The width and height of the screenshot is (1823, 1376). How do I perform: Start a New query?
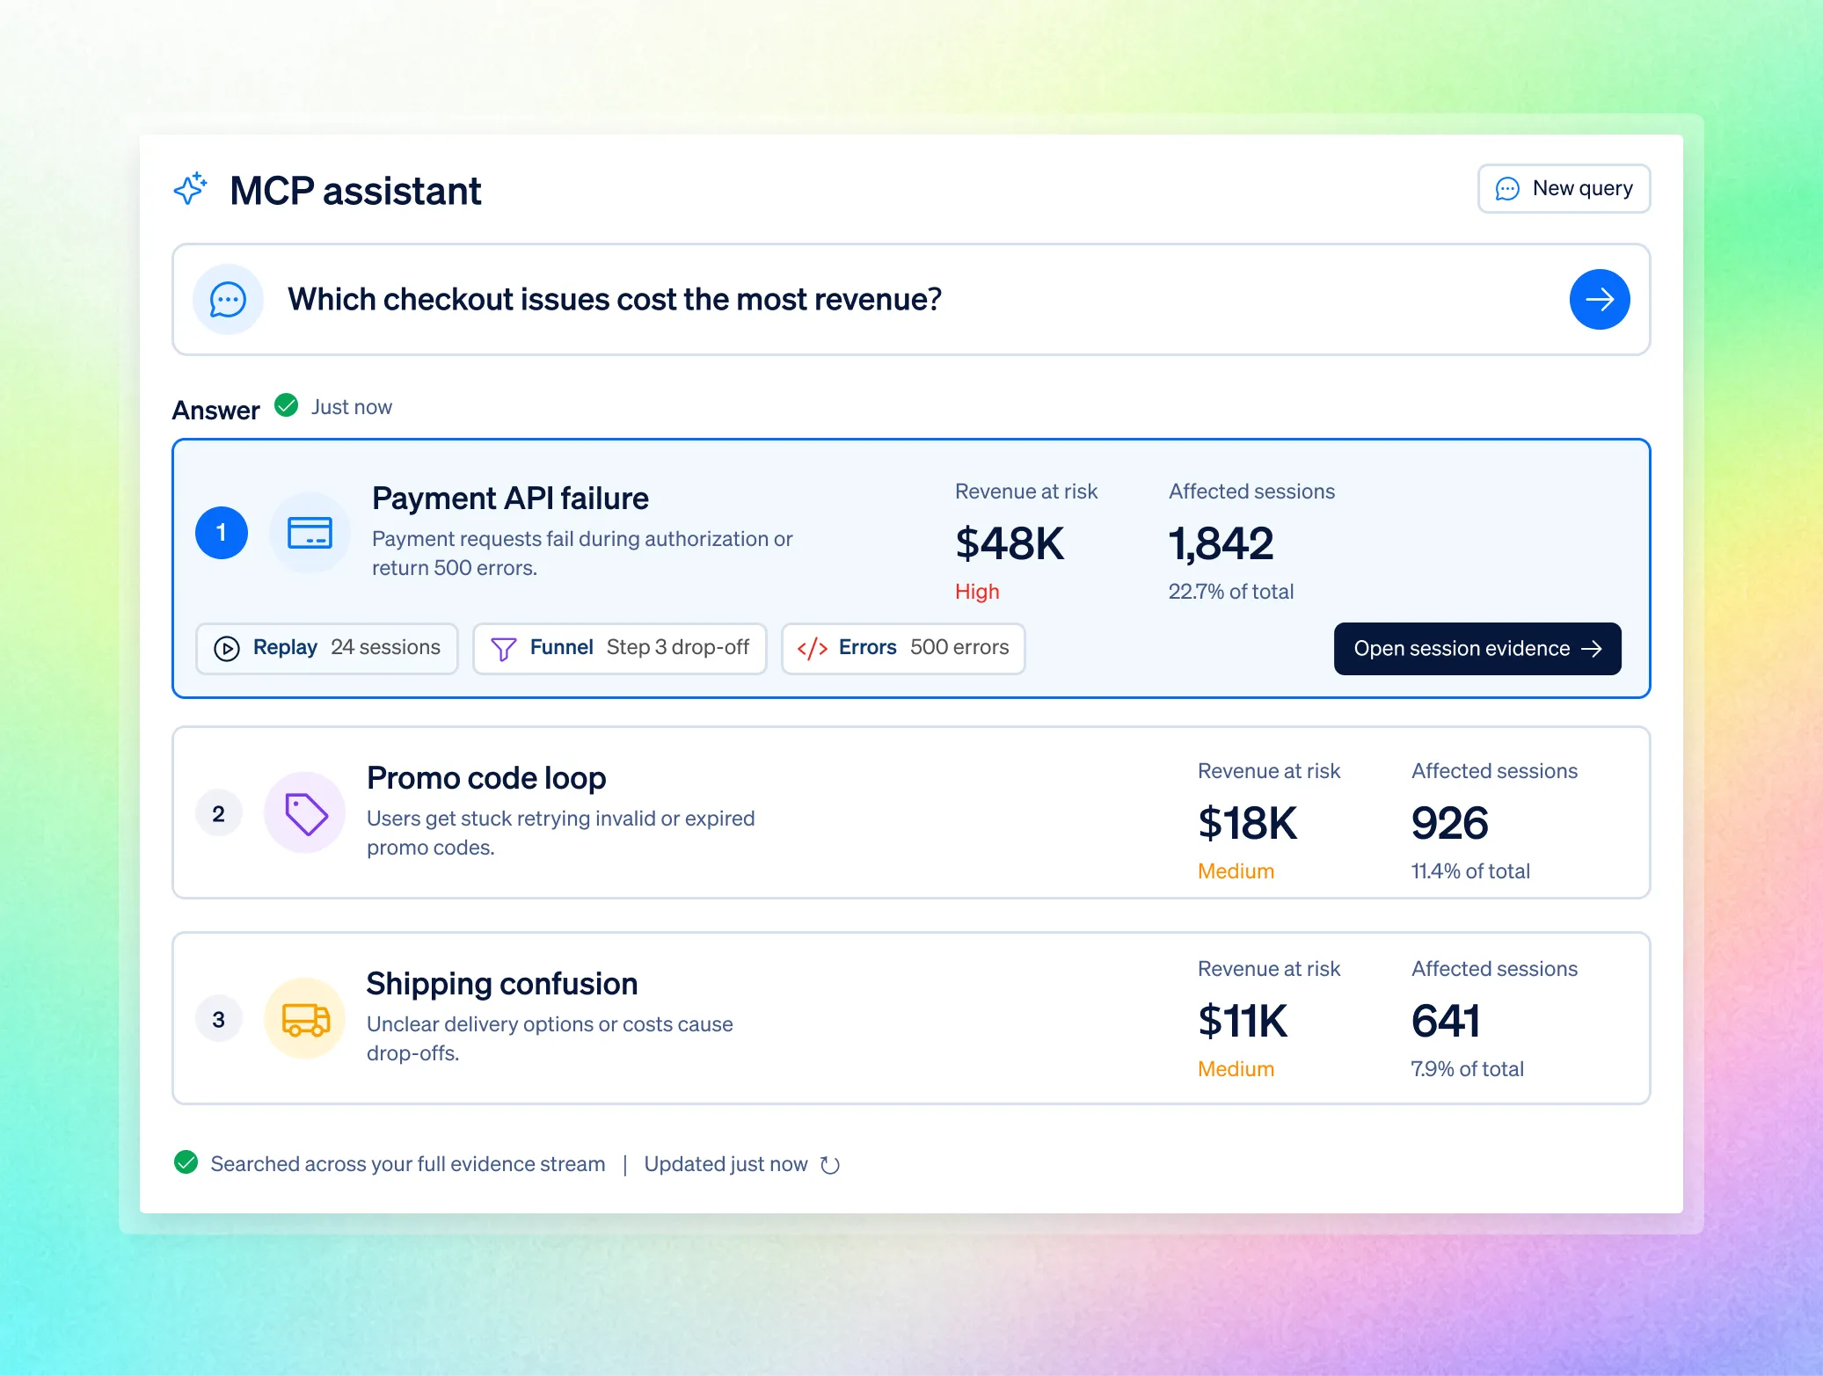1564,188
